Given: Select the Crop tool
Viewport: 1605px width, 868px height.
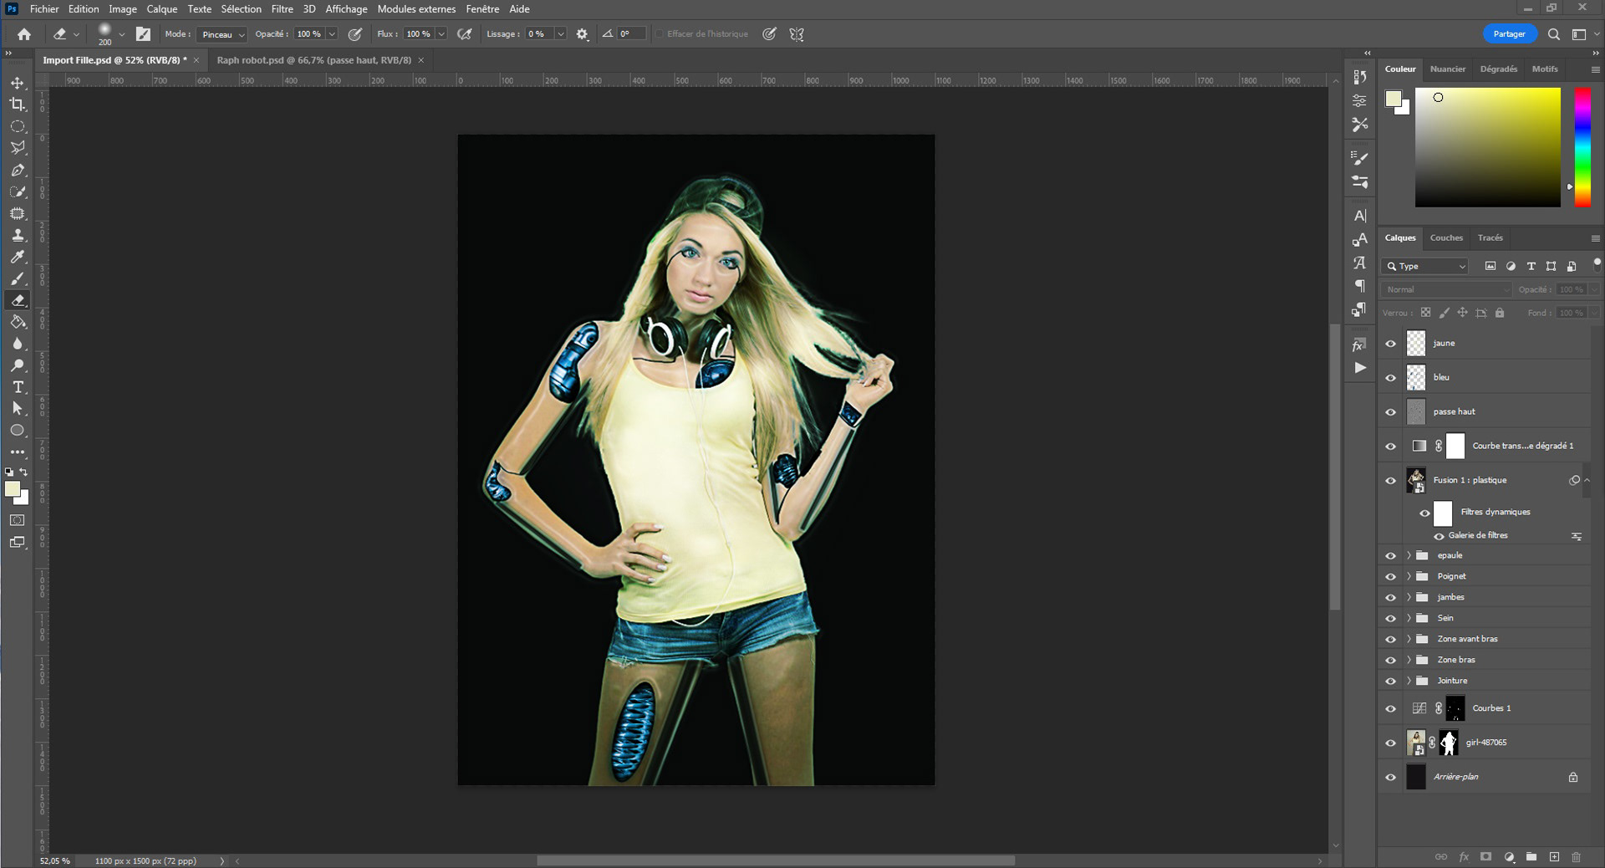Looking at the screenshot, I should 18,105.
